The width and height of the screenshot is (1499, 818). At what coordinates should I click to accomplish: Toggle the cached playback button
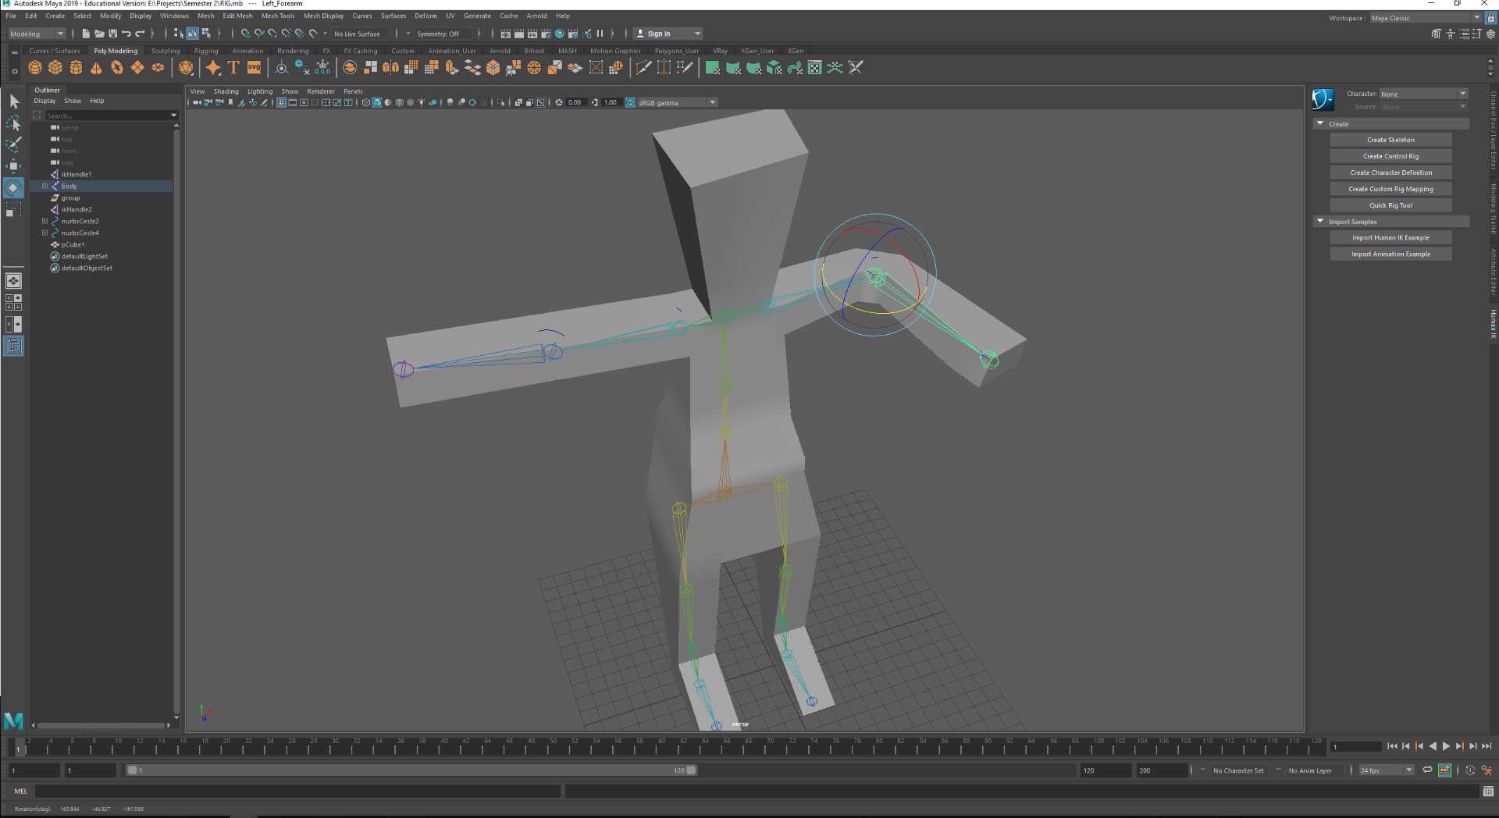1444,770
